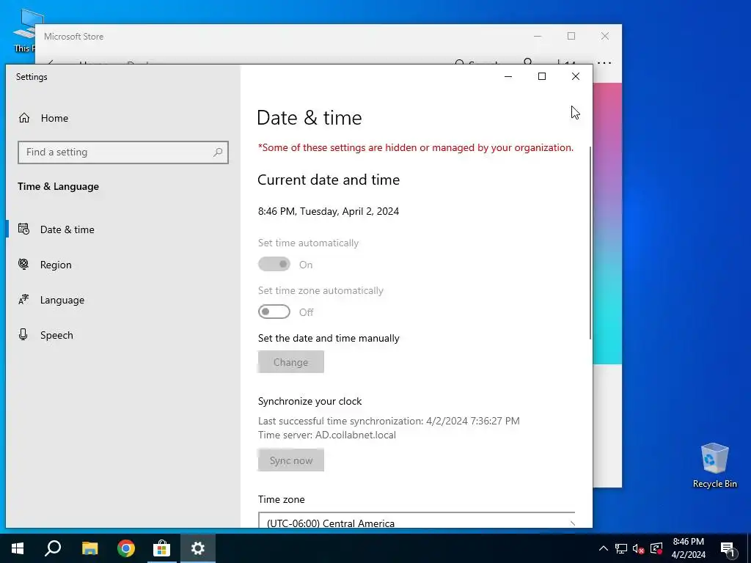Click the time server AD.collabnet.local text

(356, 435)
